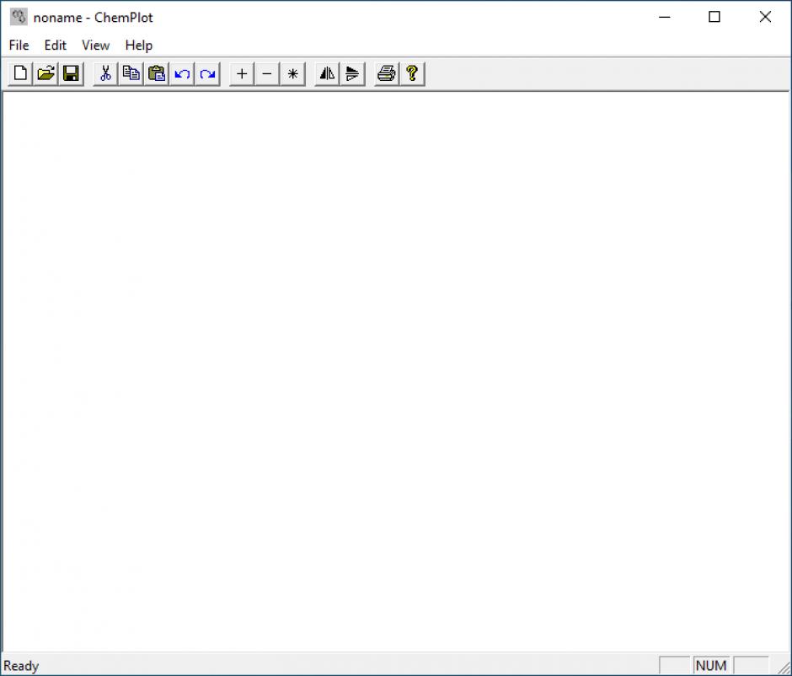The width and height of the screenshot is (792, 676).
Task: Open the Edit menu
Action: (56, 46)
